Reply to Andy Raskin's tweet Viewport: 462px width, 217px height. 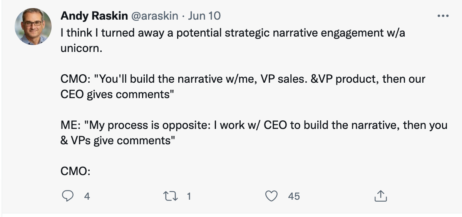coord(68,196)
